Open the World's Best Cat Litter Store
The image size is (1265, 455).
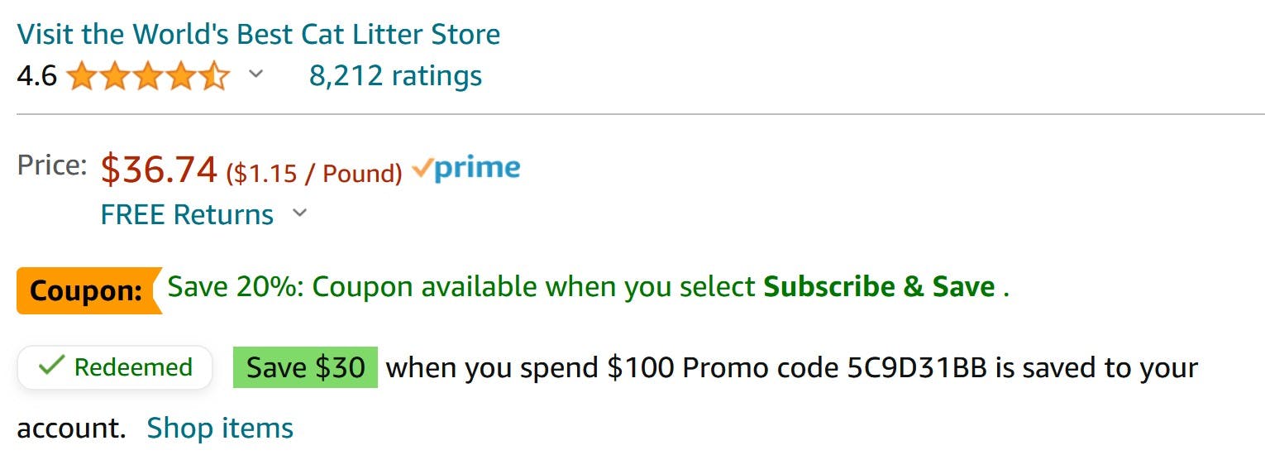[258, 34]
